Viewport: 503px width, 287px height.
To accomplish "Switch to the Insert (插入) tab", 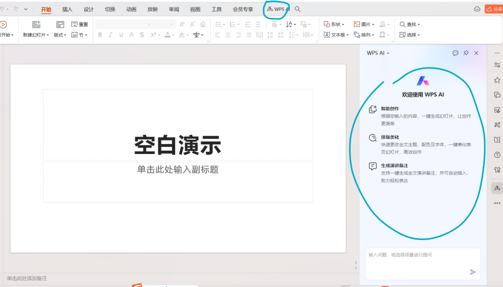I will (68, 9).
